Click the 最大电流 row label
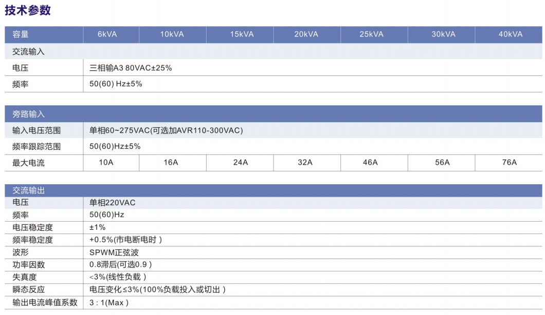 pyautogui.click(x=28, y=163)
